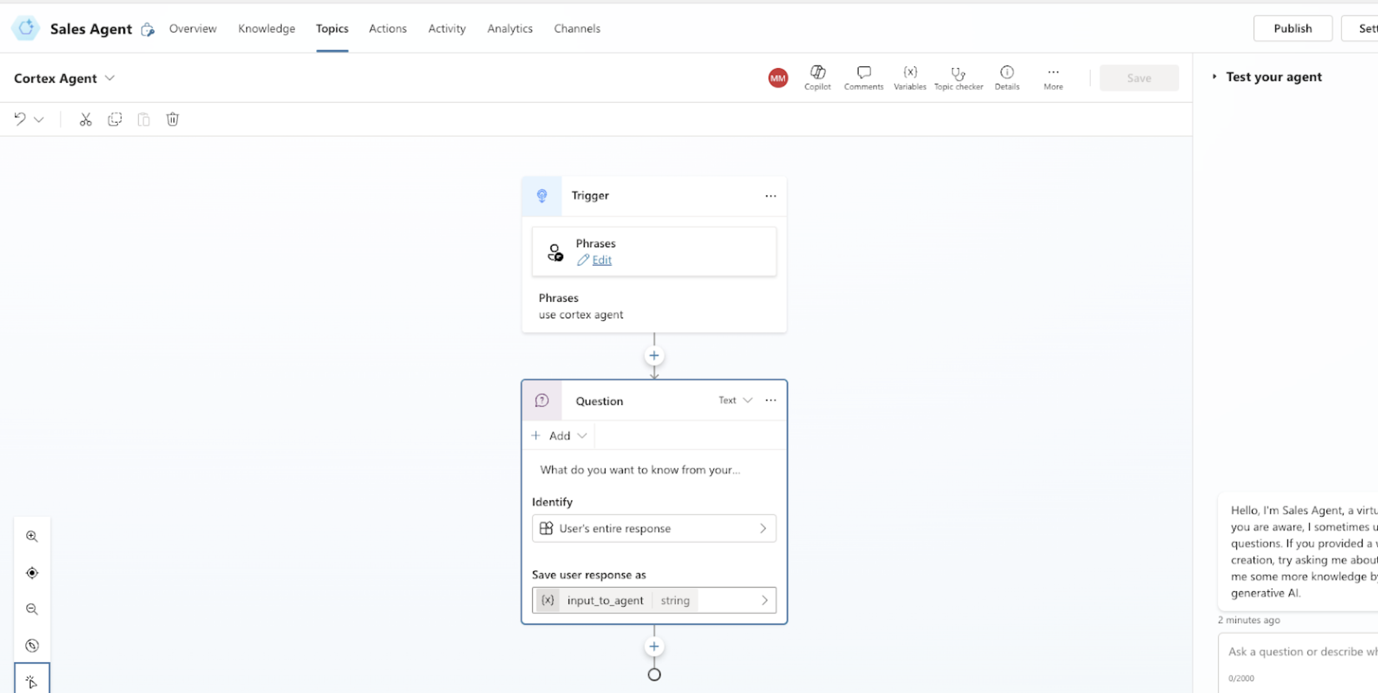The height and width of the screenshot is (693, 1378).
Task: Expand the Cortex Agent topic dropdown
Action: tap(110, 78)
